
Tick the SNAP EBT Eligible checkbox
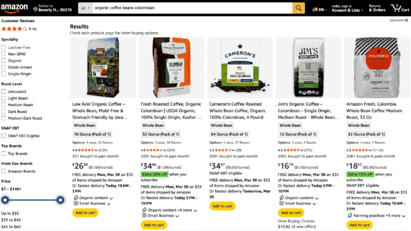[x=3, y=136]
